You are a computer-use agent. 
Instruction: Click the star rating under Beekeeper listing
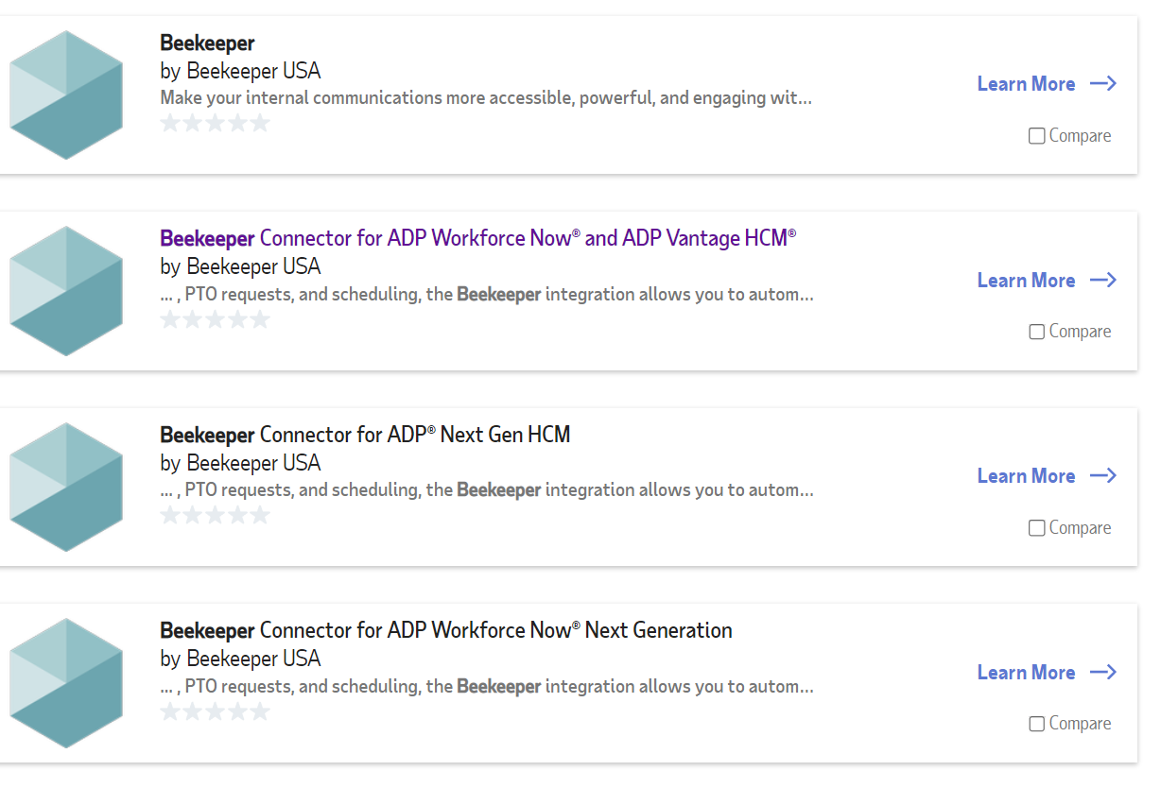point(216,123)
